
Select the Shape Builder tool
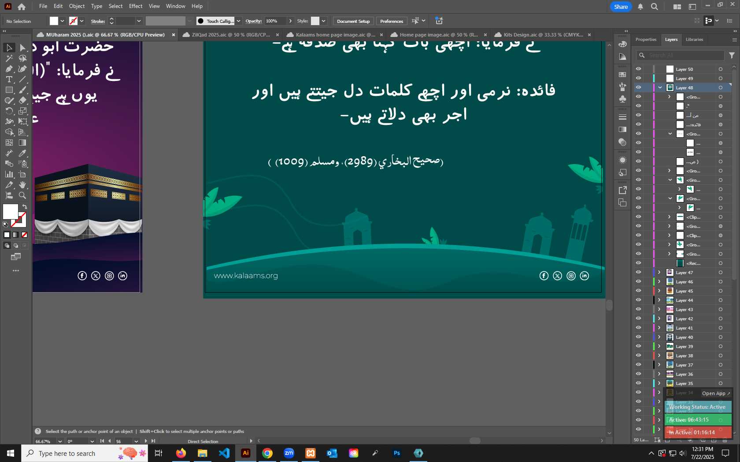point(9,132)
